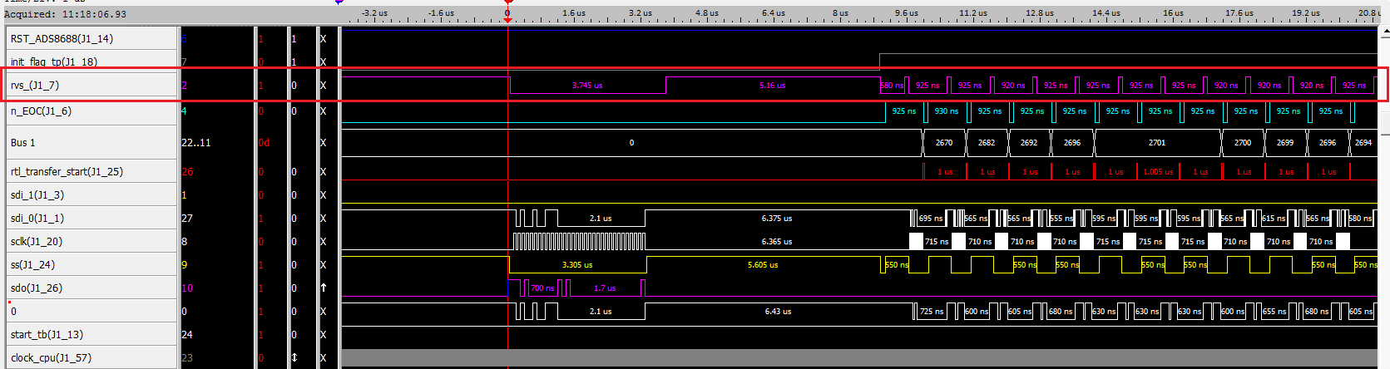Toggle the X trigger condition for rtl_transfer_start

(323, 171)
